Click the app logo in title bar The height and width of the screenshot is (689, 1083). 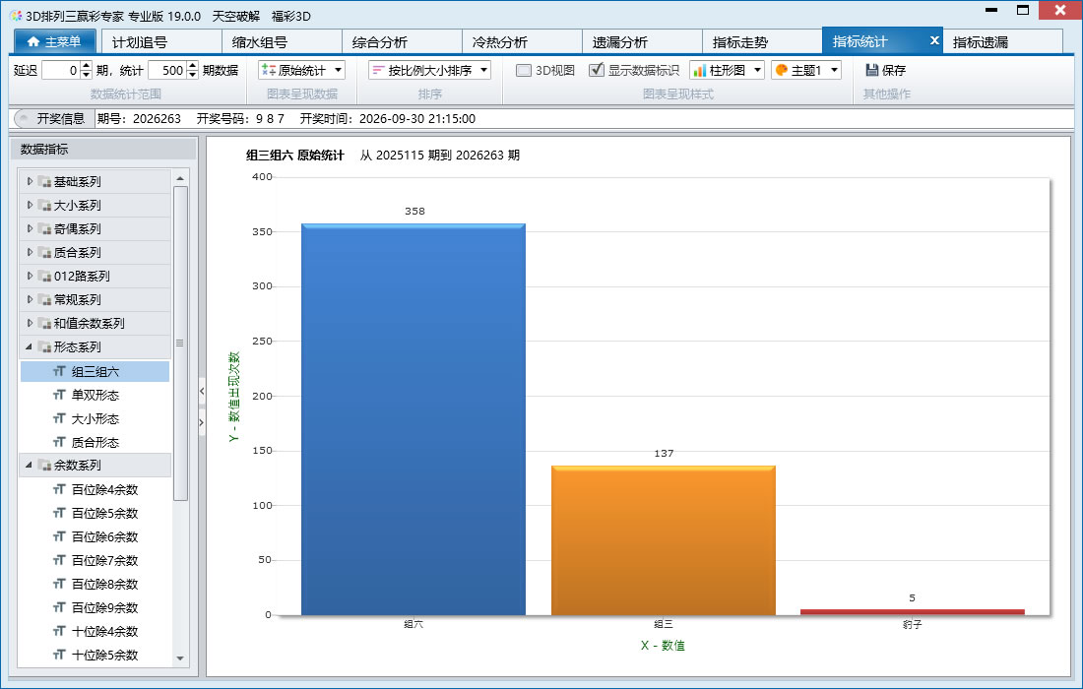point(16,15)
